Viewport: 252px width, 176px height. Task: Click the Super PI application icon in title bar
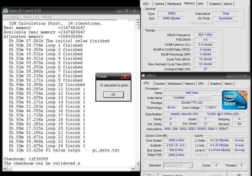(5, 11)
